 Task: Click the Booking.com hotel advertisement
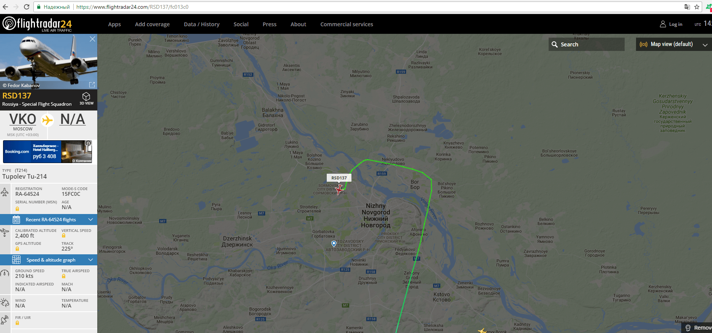pyautogui.click(x=47, y=152)
